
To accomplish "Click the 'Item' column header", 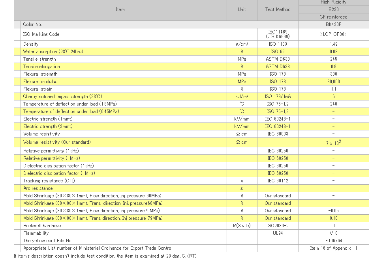I will 120,9.
